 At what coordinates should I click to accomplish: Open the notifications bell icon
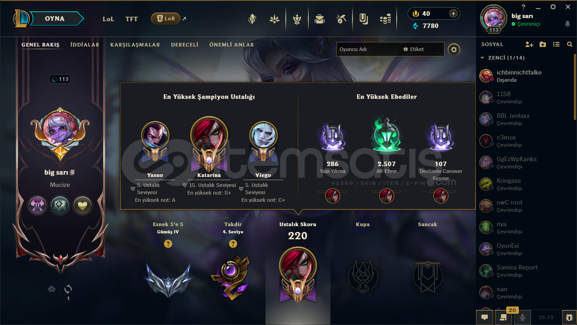pos(567,24)
